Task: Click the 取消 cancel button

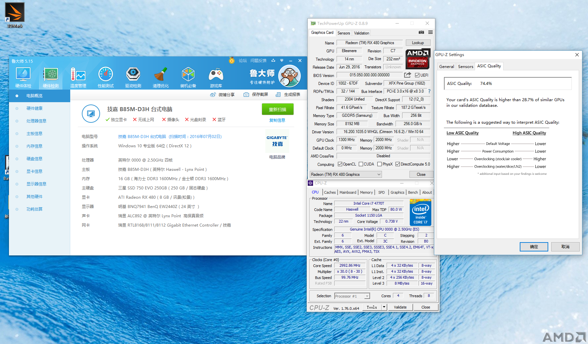Action: 565,247
